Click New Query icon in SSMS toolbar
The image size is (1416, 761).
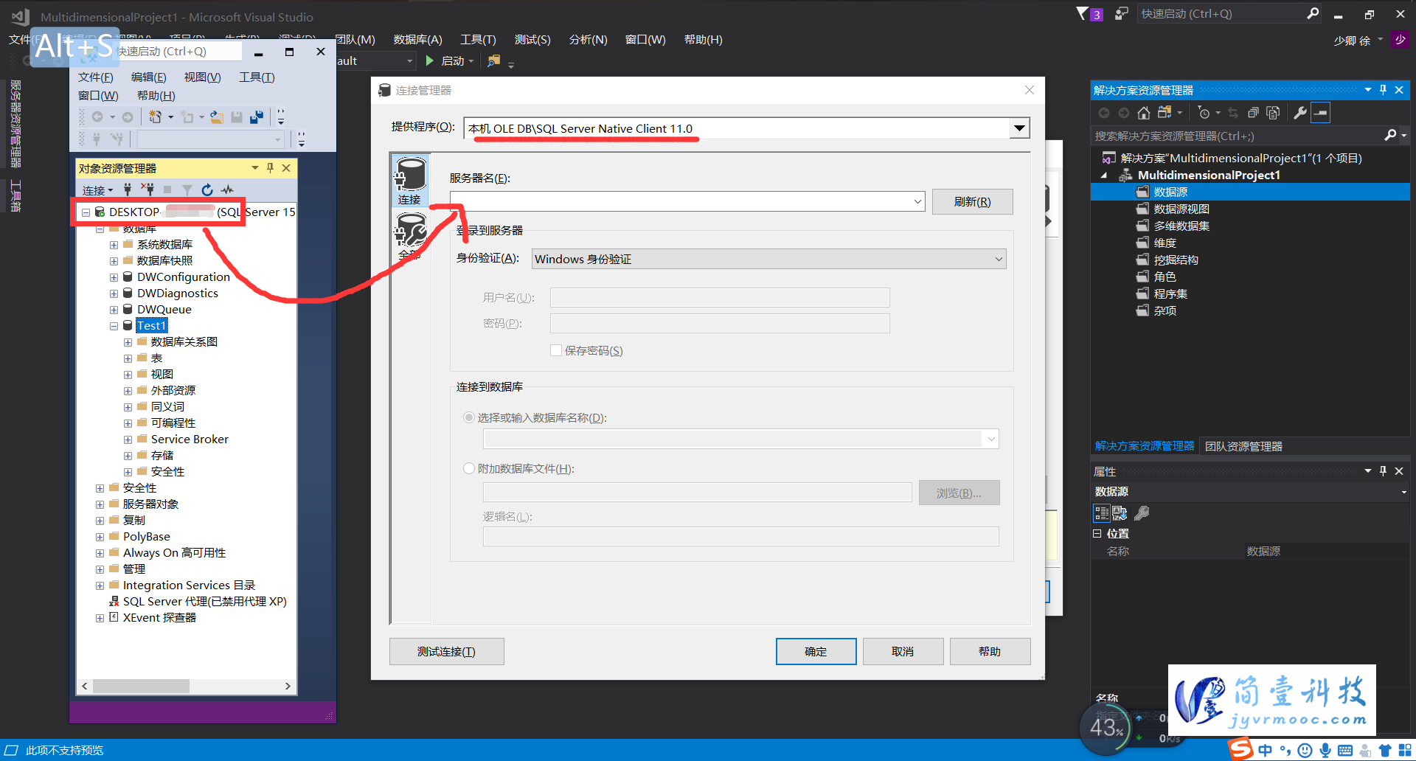[x=155, y=117]
